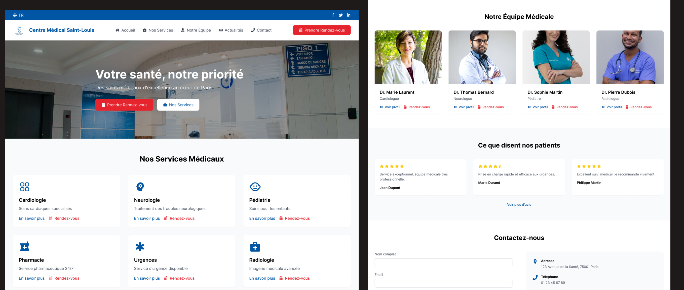The image size is (684, 290).
Task: Click En savoir plus for Neurologie
Action: [x=147, y=218]
